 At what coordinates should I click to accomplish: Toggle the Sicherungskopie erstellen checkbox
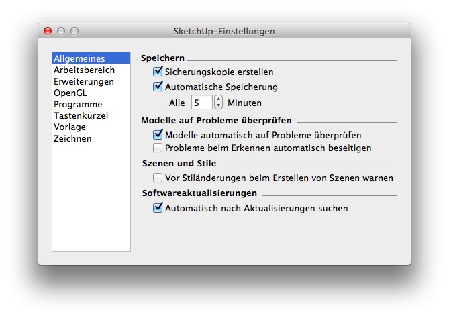point(158,71)
